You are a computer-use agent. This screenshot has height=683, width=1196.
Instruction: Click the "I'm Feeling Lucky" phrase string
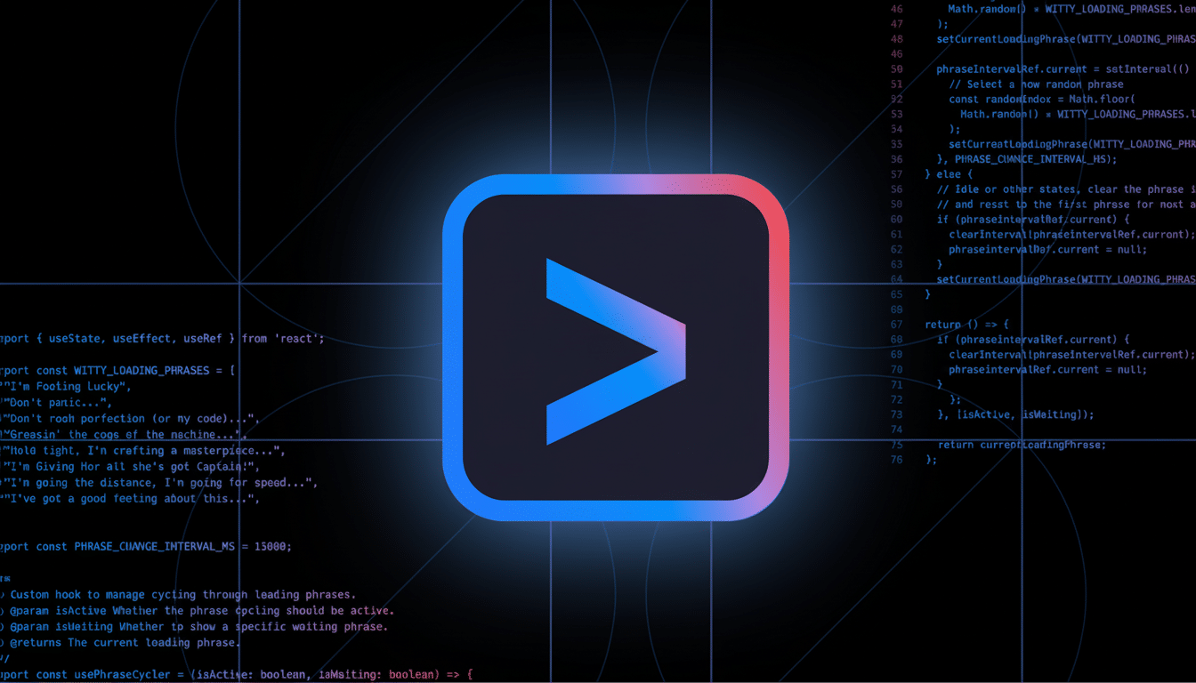[x=69, y=386]
